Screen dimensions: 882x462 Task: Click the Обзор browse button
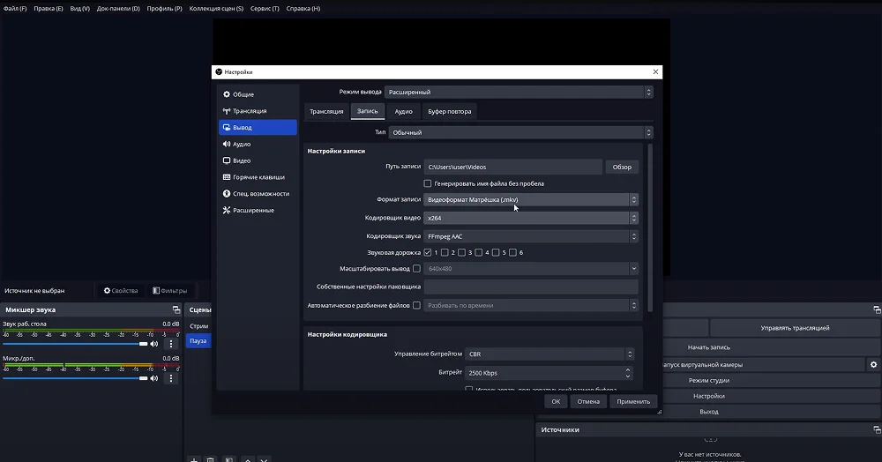(x=622, y=167)
